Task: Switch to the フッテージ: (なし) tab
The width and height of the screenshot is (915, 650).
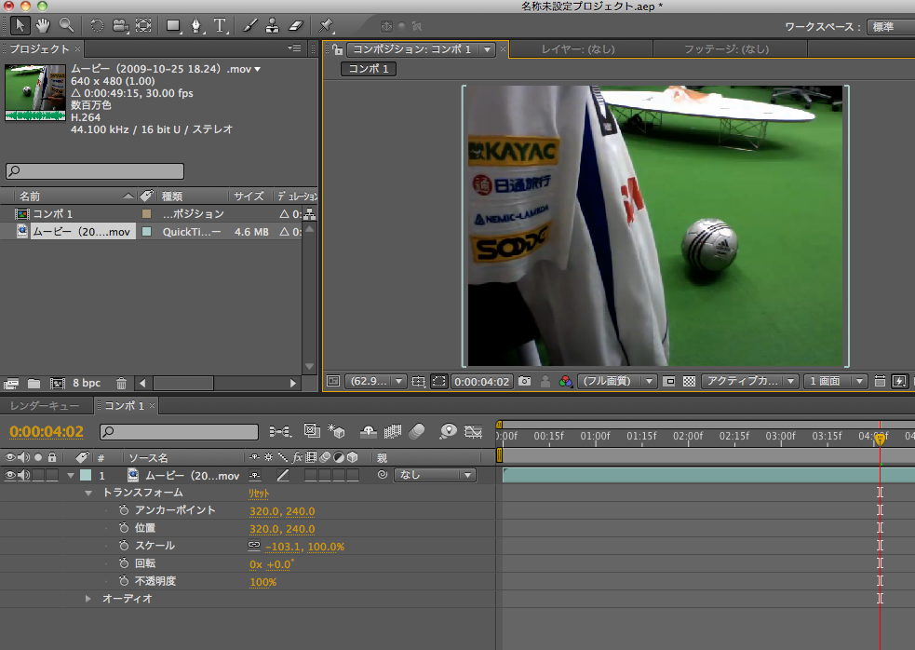Action: pos(727,49)
